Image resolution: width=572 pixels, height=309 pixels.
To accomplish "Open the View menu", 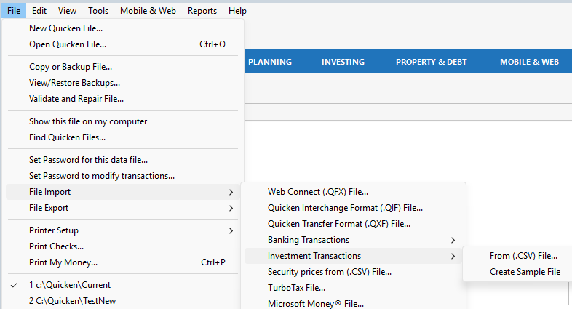I will tap(67, 11).
